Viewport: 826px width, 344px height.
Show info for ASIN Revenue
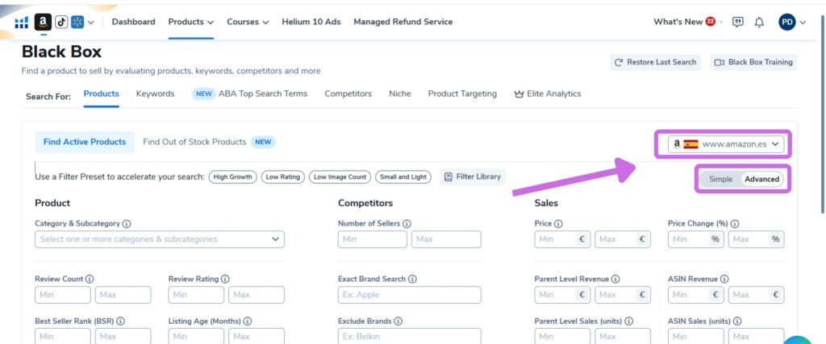[724, 279]
